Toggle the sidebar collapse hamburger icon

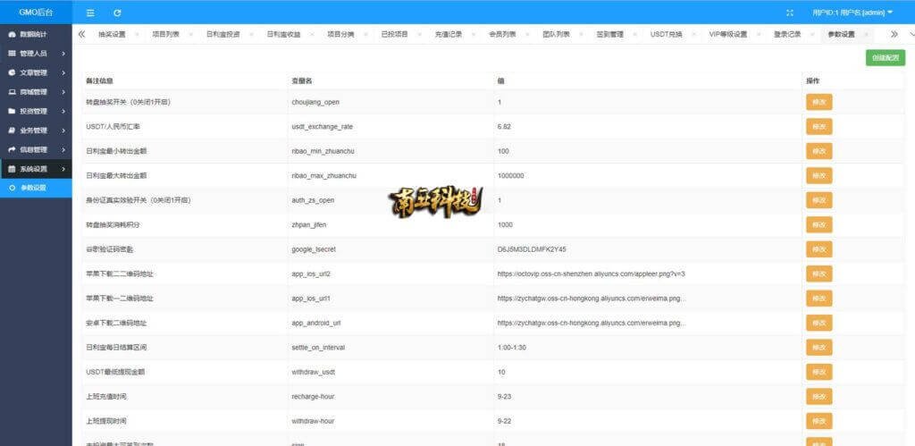(90, 13)
